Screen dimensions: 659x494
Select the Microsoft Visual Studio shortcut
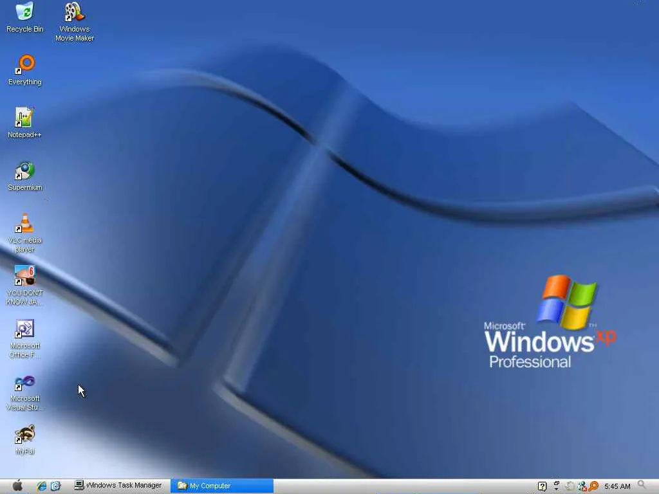25,393
